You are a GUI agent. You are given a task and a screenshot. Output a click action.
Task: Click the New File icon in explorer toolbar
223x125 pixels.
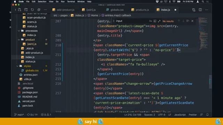point(20,10)
